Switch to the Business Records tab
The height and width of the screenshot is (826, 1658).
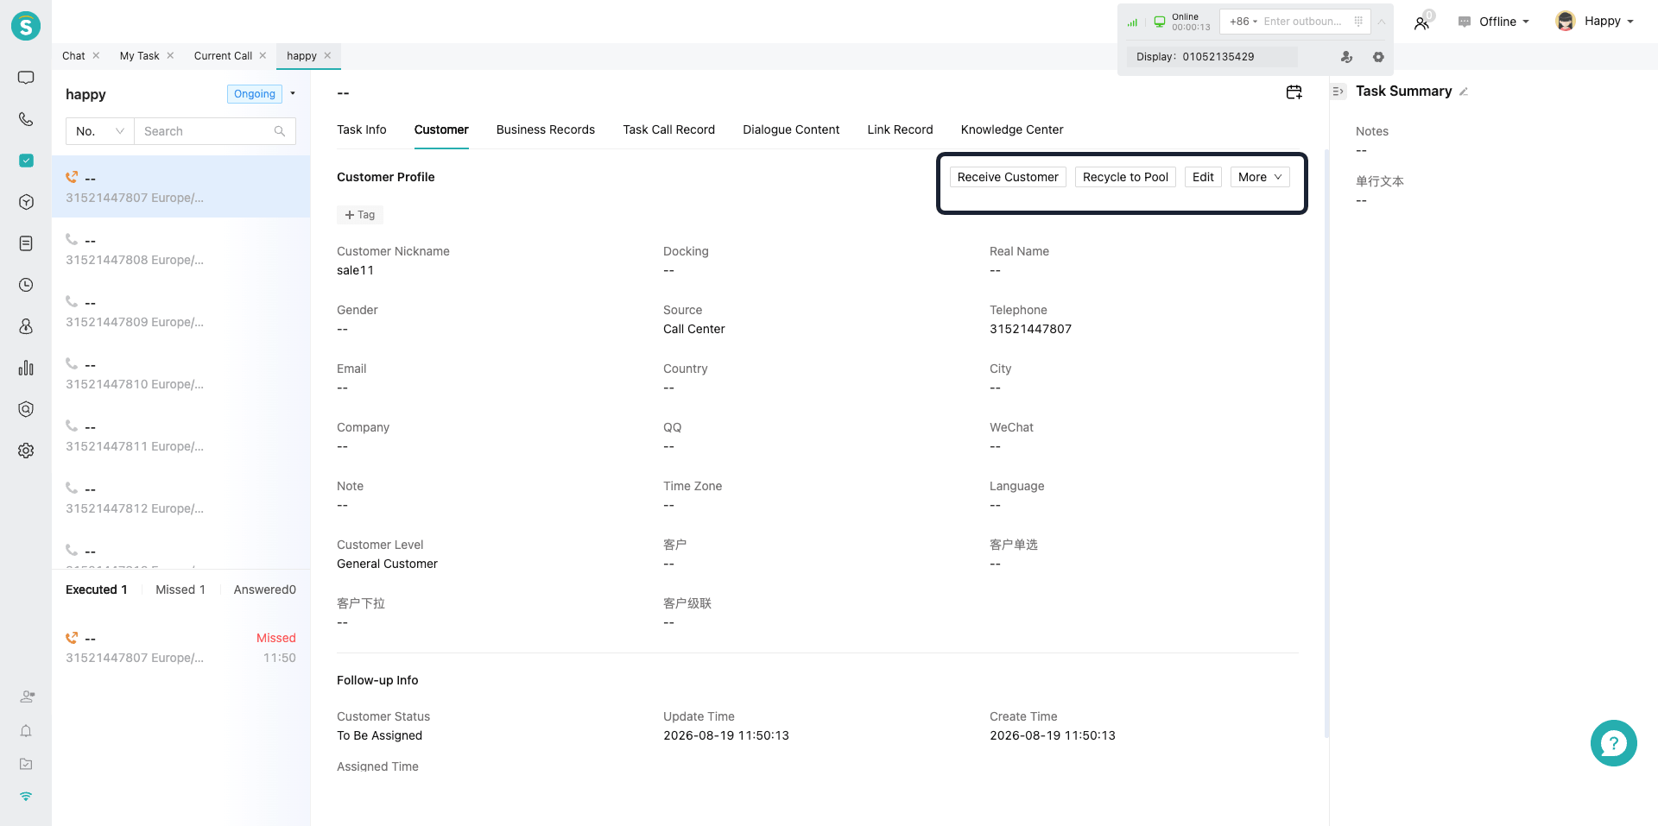coord(546,129)
